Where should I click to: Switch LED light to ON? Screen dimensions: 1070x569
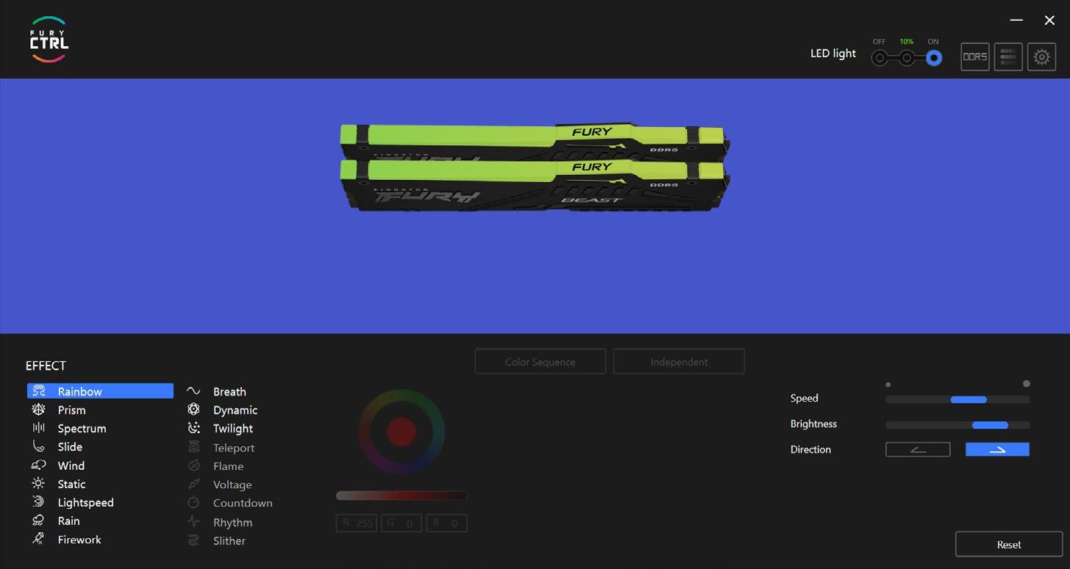934,58
